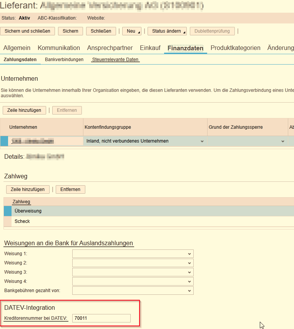The height and width of the screenshot is (329, 294).
Task: Select the Einkauf tab
Action: pos(150,48)
